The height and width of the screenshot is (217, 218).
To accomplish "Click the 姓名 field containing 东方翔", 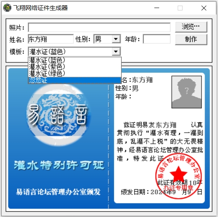I will [51, 39].
